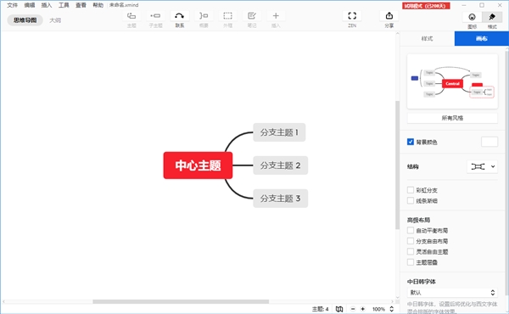Open the 中日韩字体 默认 dropdown
Image resolution: width=509 pixels, height=314 pixels.
coord(452,293)
